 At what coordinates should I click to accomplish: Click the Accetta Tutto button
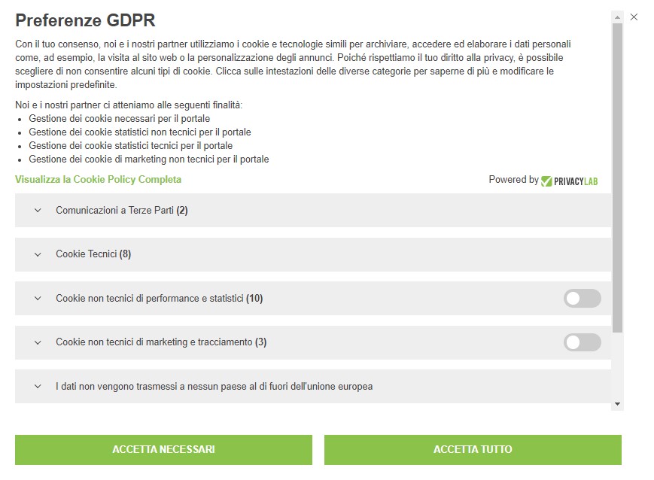473,449
